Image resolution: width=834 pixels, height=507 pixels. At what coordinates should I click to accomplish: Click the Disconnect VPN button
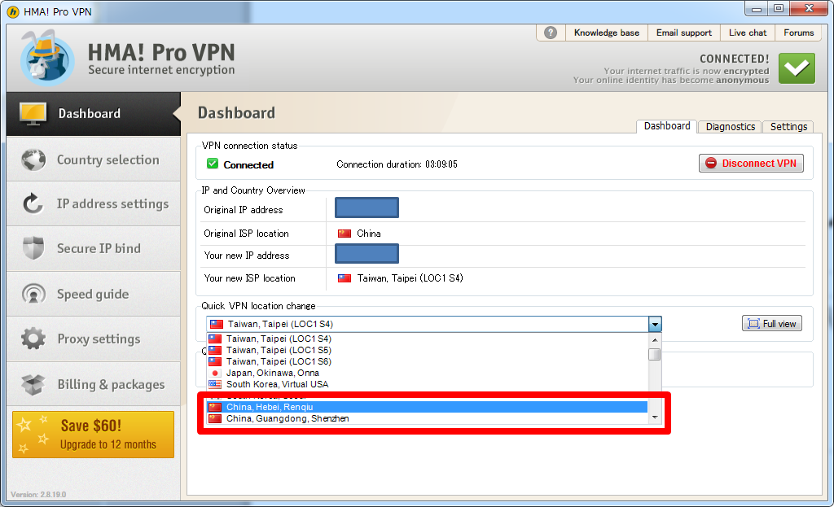point(751,163)
